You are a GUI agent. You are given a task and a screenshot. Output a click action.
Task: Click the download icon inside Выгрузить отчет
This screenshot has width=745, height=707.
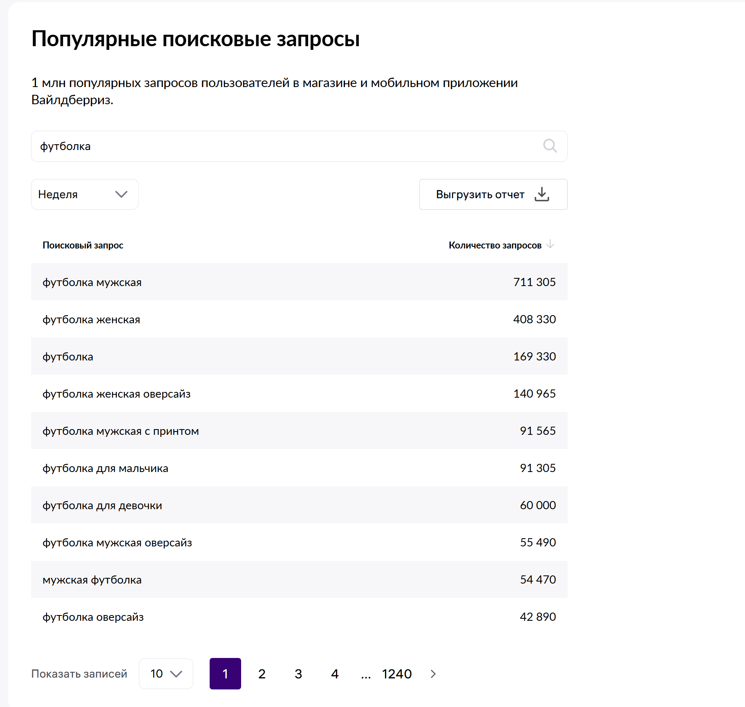[x=542, y=195]
